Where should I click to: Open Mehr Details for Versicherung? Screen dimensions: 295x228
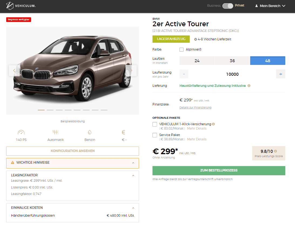[x=196, y=128]
